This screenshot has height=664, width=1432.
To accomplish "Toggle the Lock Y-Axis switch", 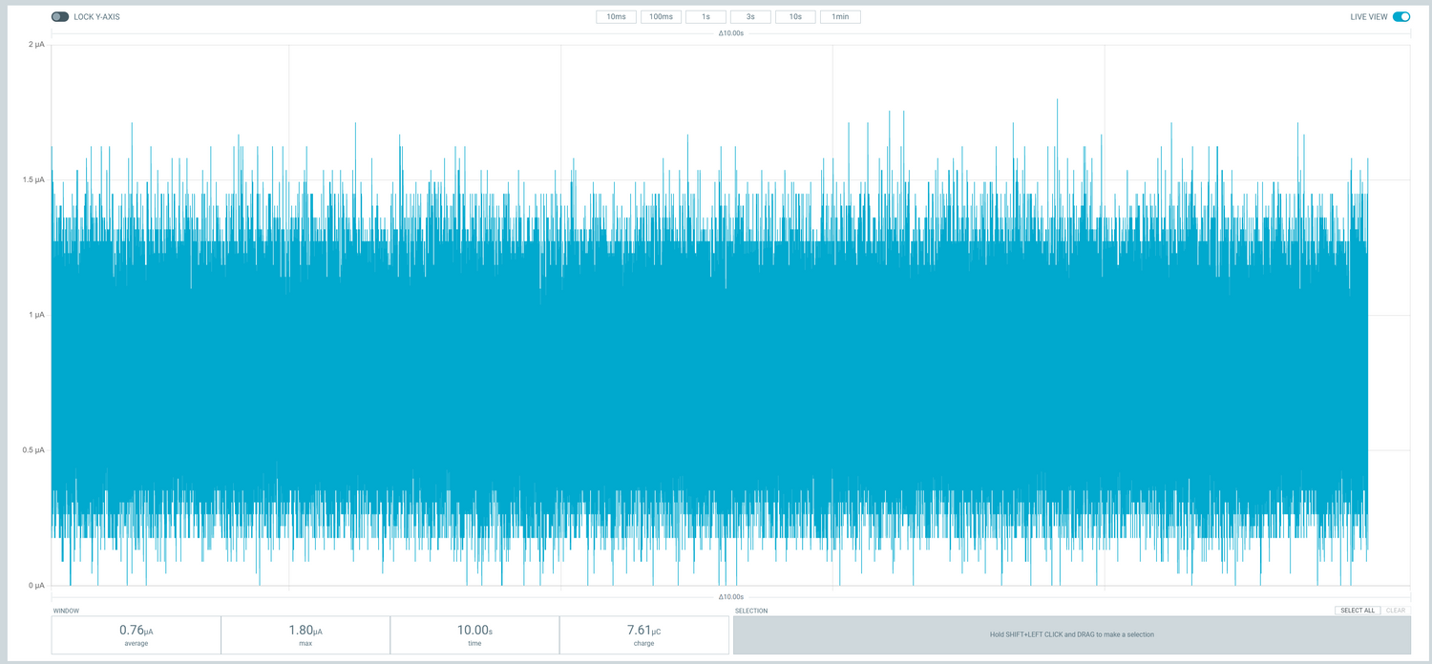I will (60, 17).
